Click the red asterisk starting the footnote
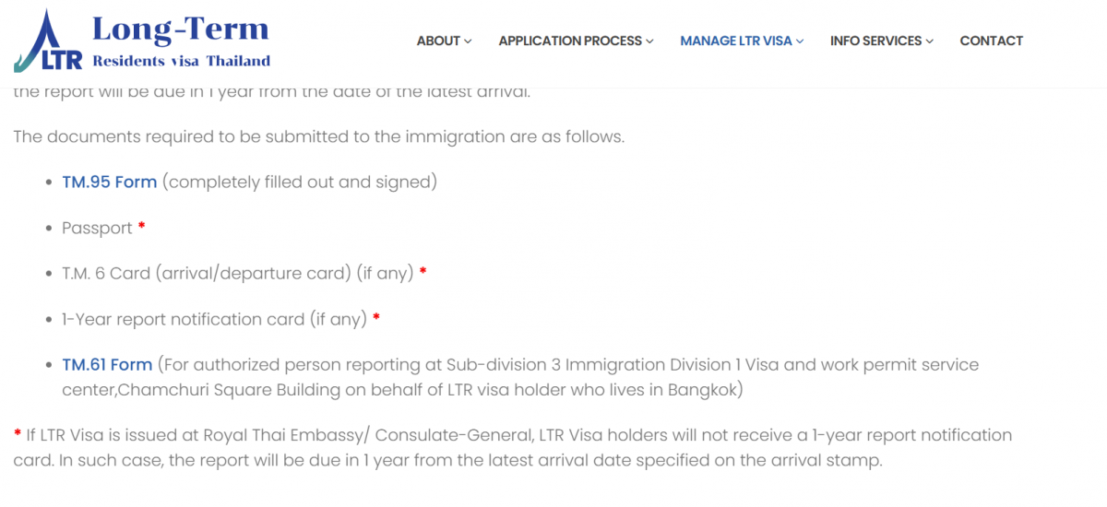Image resolution: width=1107 pixels, height=507 pixels. [x=18, y=433]
